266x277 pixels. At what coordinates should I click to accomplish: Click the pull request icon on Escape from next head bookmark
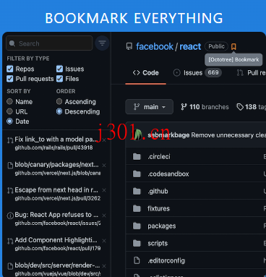click(x=10, y=191)
